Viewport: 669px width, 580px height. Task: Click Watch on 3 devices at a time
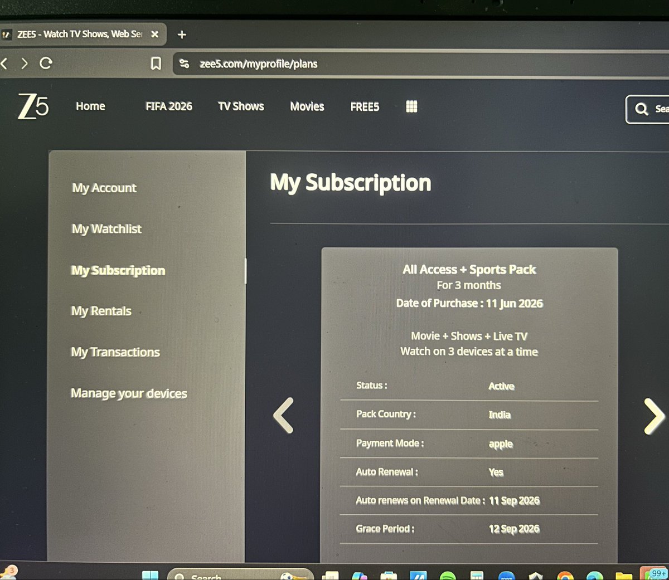point(469,352)
